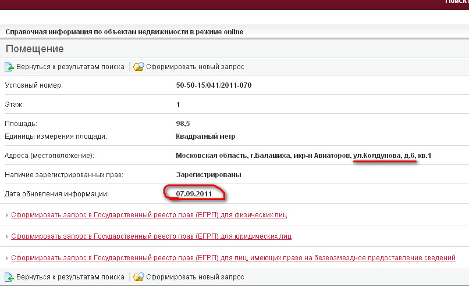Click the green back arrow icon below the EGRP links
The width and height of the screenshot is (469, 291).
(x=9, y=278)
